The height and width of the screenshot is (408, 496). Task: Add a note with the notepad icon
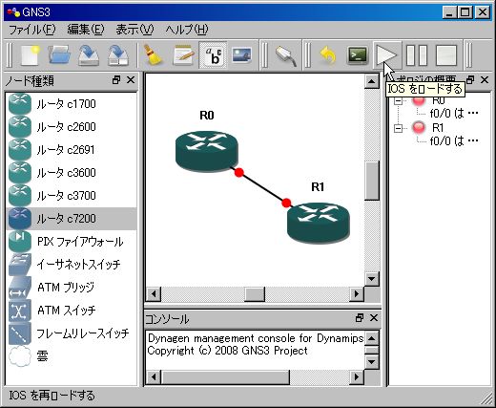click(183, 55)
